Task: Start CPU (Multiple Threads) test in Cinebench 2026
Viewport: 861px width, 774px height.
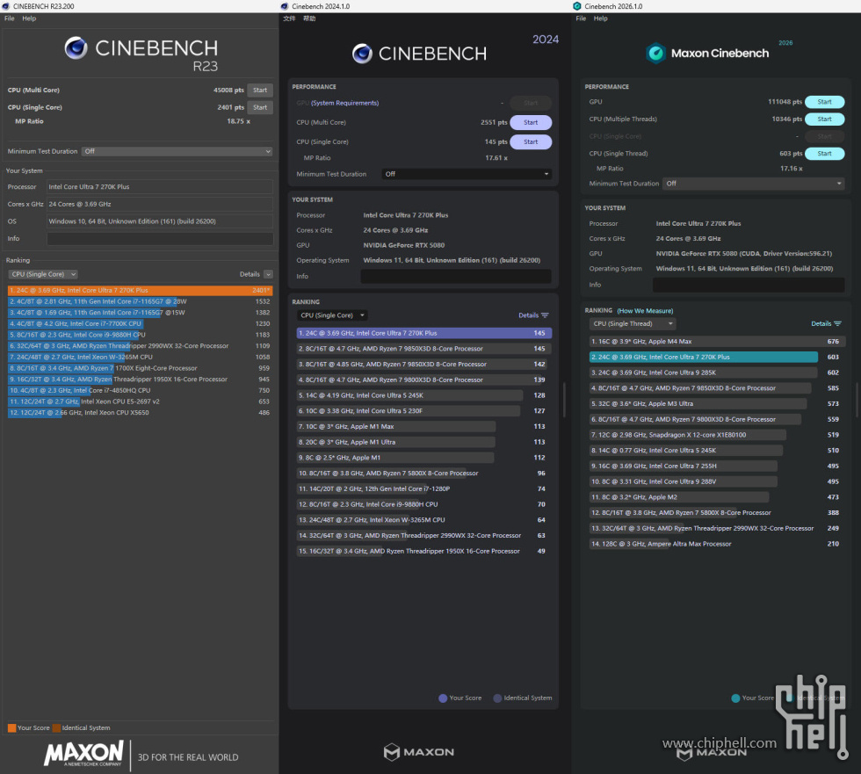Action: click(824, 119)
